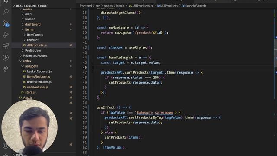Click symbol icon before handleSearch breadcrumb
Viewport: 277px width, 156px height.
[x=184, y=6]
